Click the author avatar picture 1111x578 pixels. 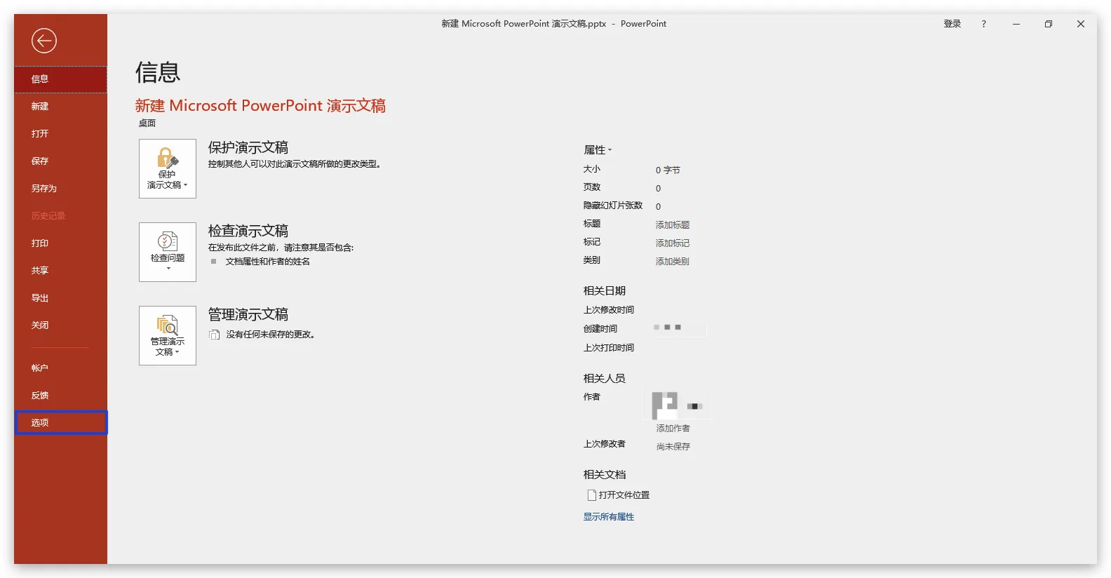click(x=664, y=405)
